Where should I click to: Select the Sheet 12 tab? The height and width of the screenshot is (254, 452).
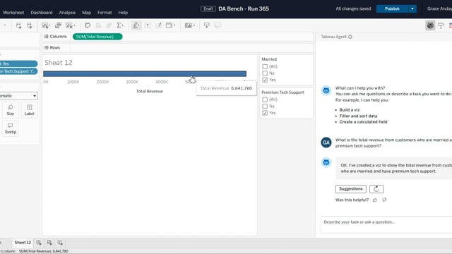tap(23, 243)
